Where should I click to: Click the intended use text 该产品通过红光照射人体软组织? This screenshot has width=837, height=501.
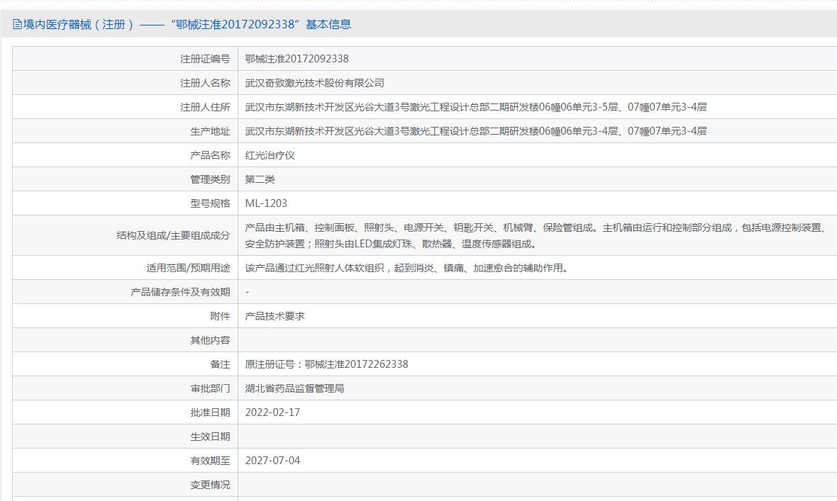(409, 268)
